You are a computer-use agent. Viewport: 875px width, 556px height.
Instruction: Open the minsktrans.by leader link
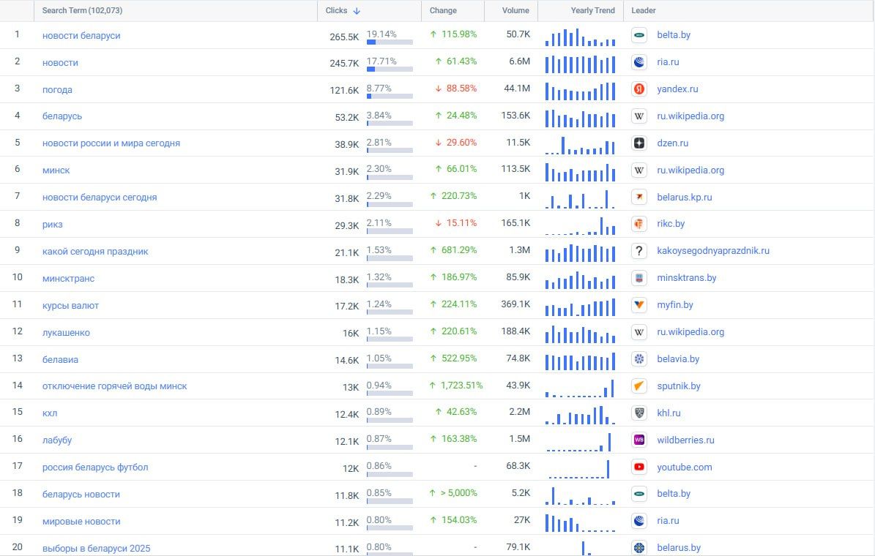pos(686,278)
